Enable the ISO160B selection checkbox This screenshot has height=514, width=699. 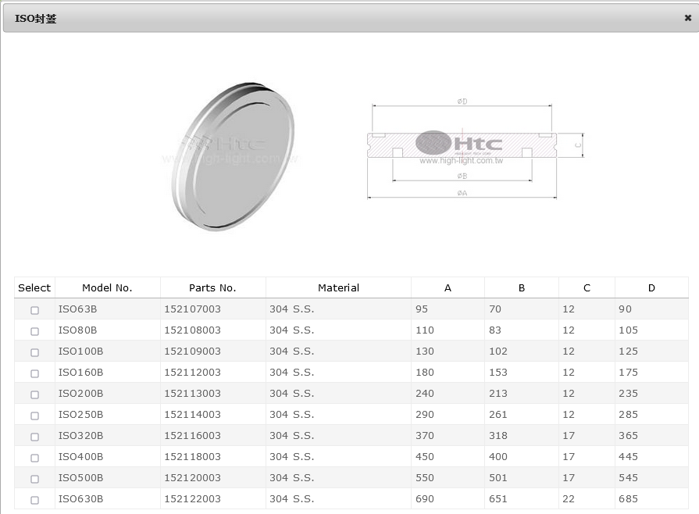click(x=34, y=373)
